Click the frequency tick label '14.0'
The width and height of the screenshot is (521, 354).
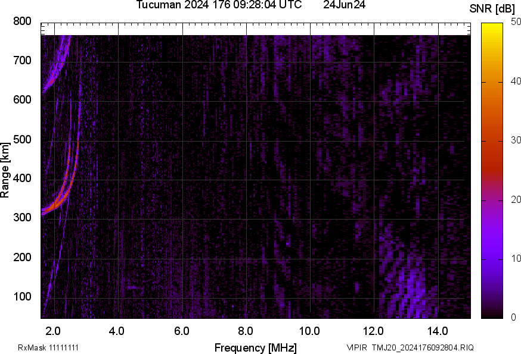438,331
